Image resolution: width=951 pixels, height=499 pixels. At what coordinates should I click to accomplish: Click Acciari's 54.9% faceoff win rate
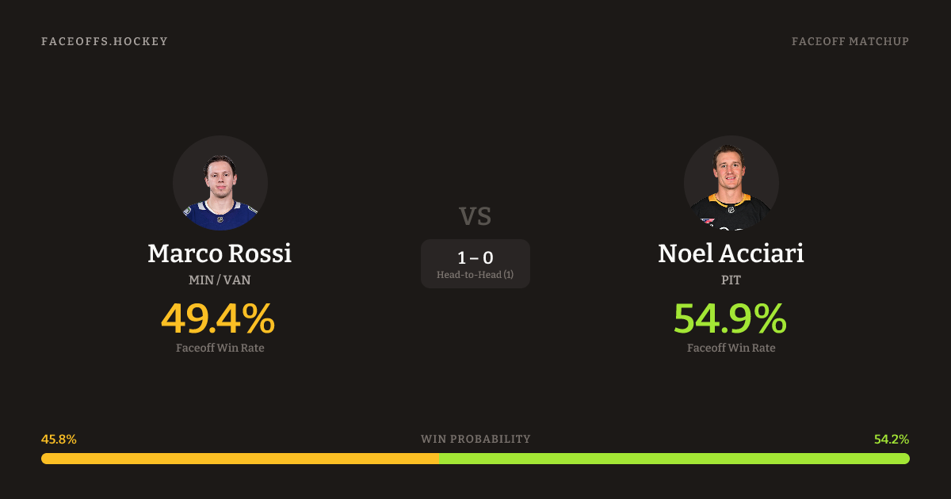point(730,318)
